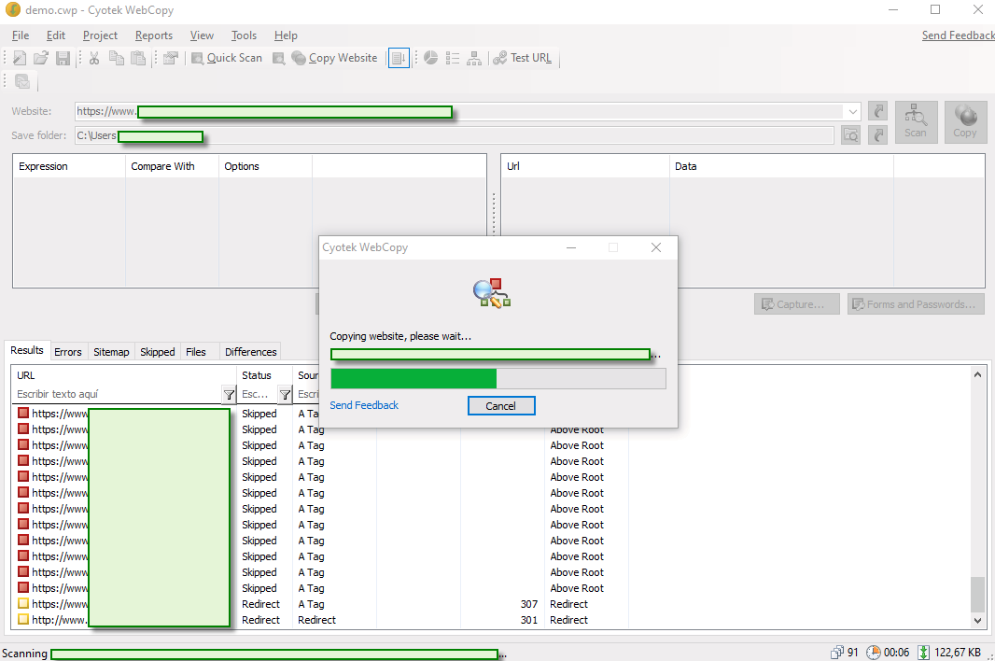The image size is (995, 661).
Task: Click the status bar pages icon showing 91
Action: (837, 652)
